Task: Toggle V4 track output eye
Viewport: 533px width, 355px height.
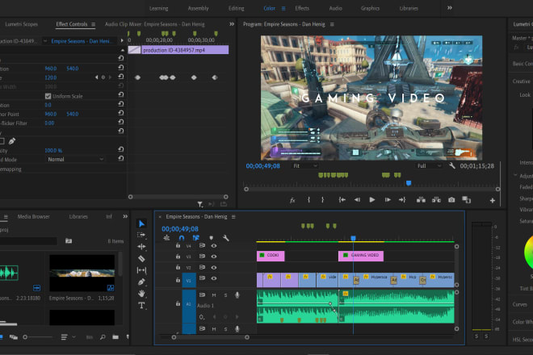Action: click(x=214, y=245)
